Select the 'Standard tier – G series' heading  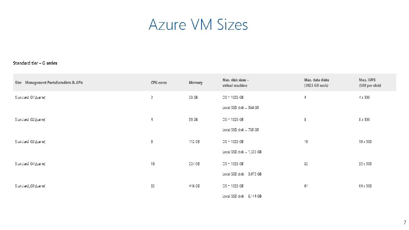pyautogui.click(x=35, y=63)
